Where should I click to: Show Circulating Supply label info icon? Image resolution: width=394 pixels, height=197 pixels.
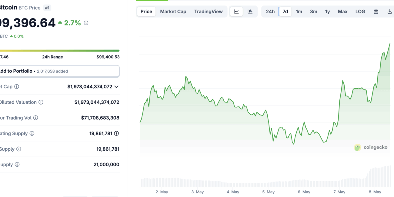32,134
